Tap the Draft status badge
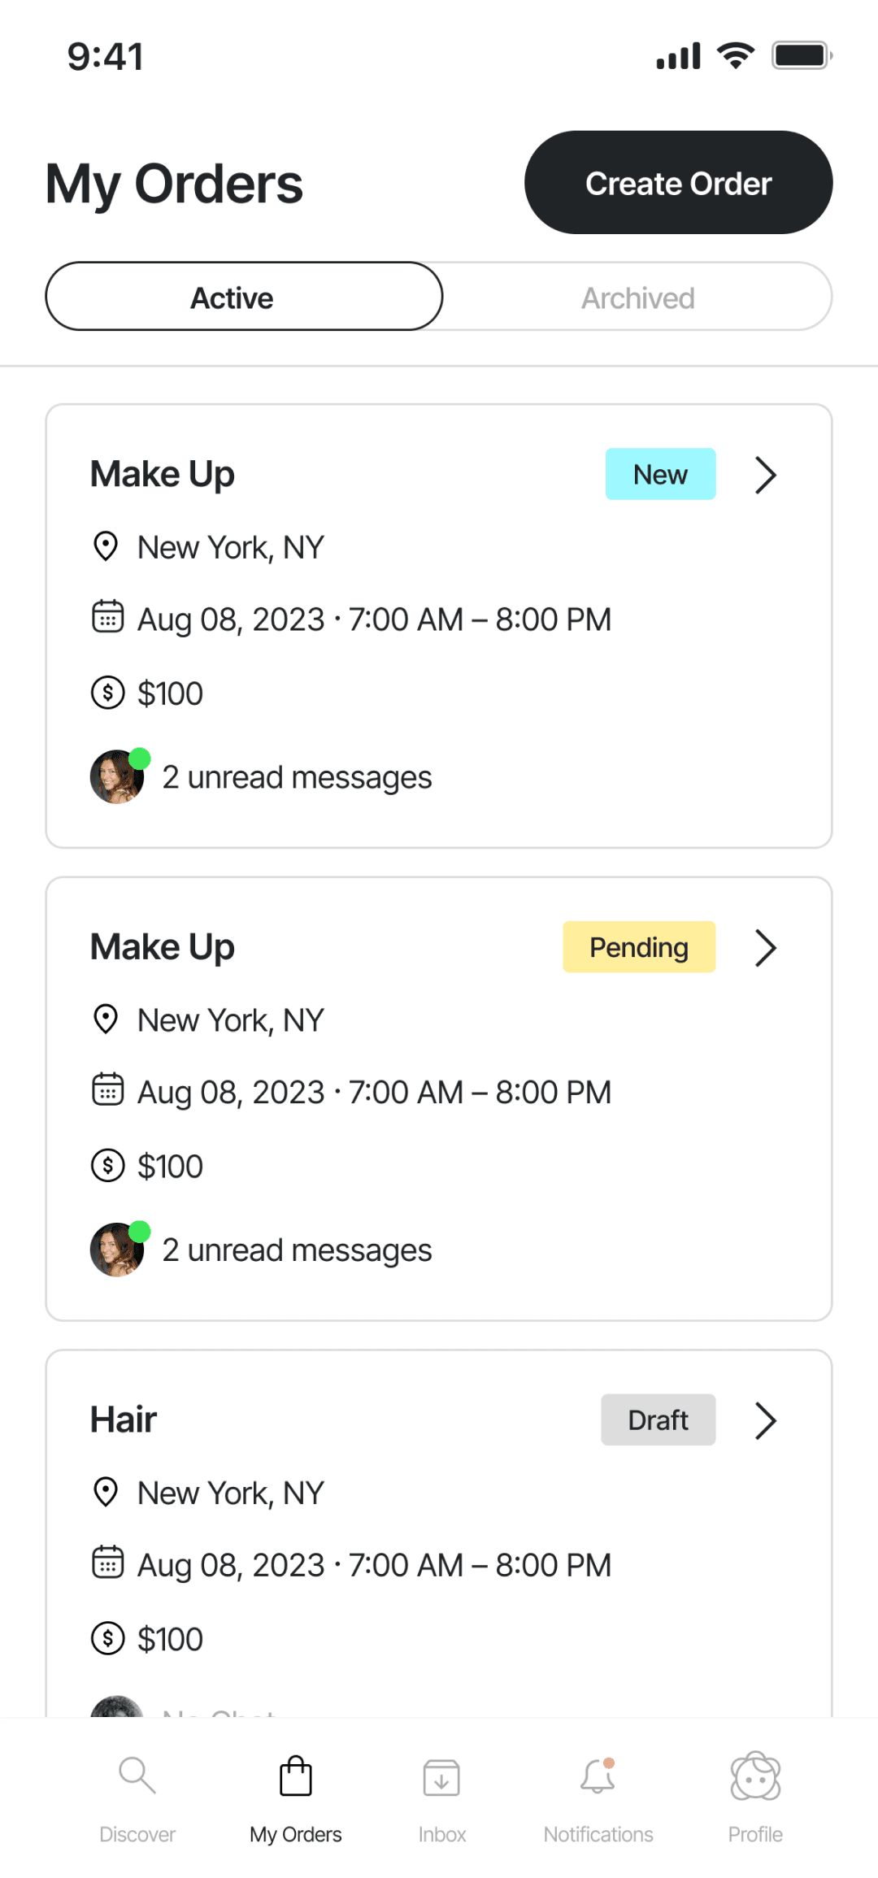878x1878 pixels. coord(658,1420)
